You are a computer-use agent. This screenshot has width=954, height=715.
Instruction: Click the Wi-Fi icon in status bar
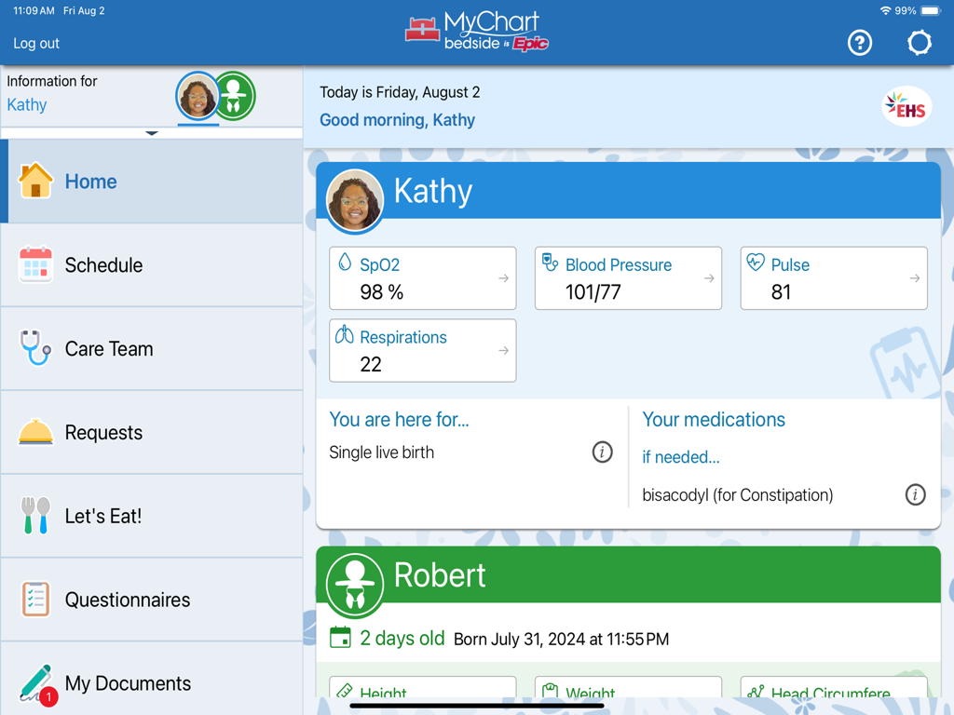click(x=885, y=11)
